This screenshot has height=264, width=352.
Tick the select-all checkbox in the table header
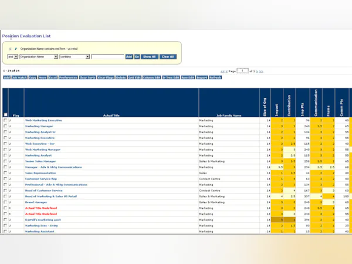[6, 115]
